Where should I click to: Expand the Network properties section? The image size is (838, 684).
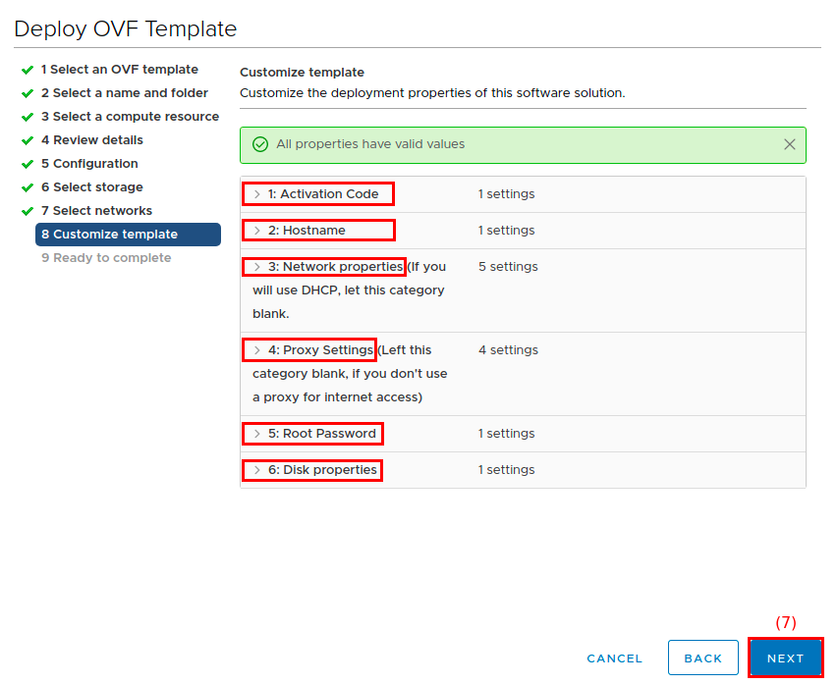pos(323,266)
